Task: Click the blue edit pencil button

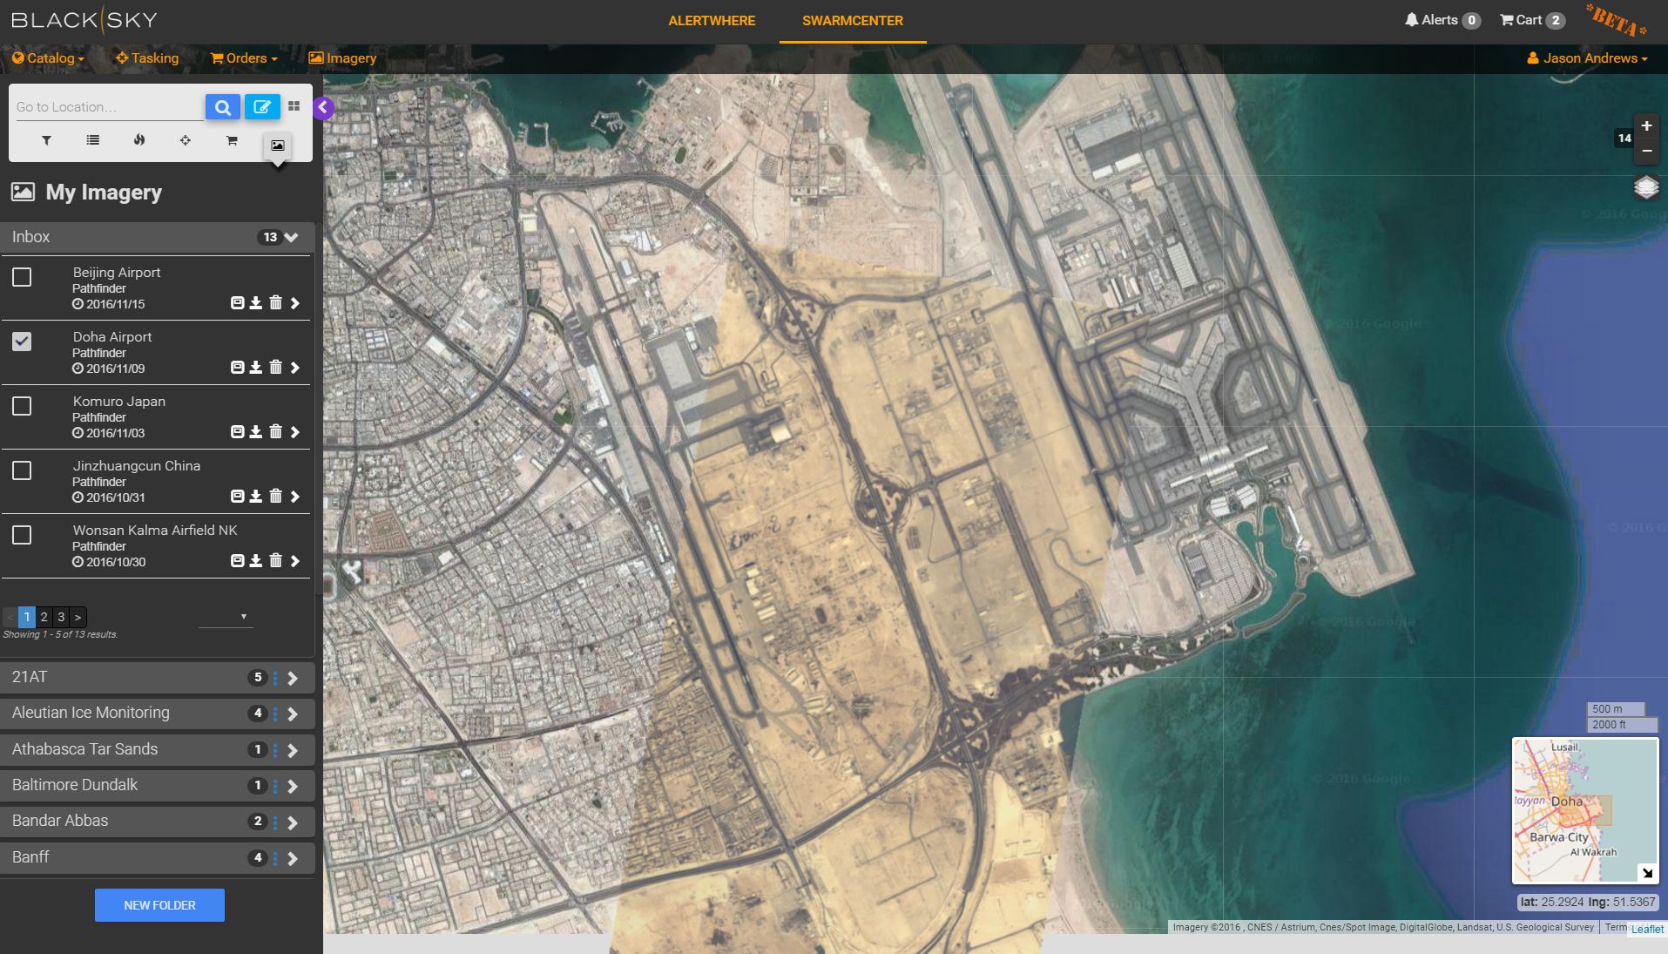Action: (261, 107)
